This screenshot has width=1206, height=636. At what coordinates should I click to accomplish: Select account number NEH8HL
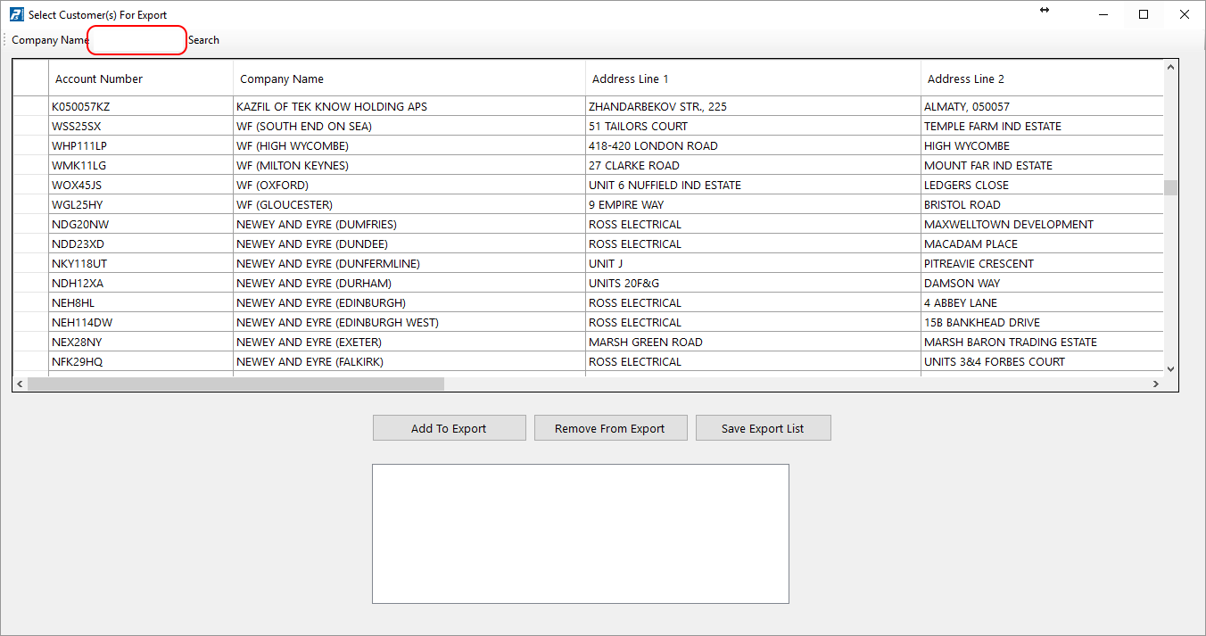coord(141,302)
